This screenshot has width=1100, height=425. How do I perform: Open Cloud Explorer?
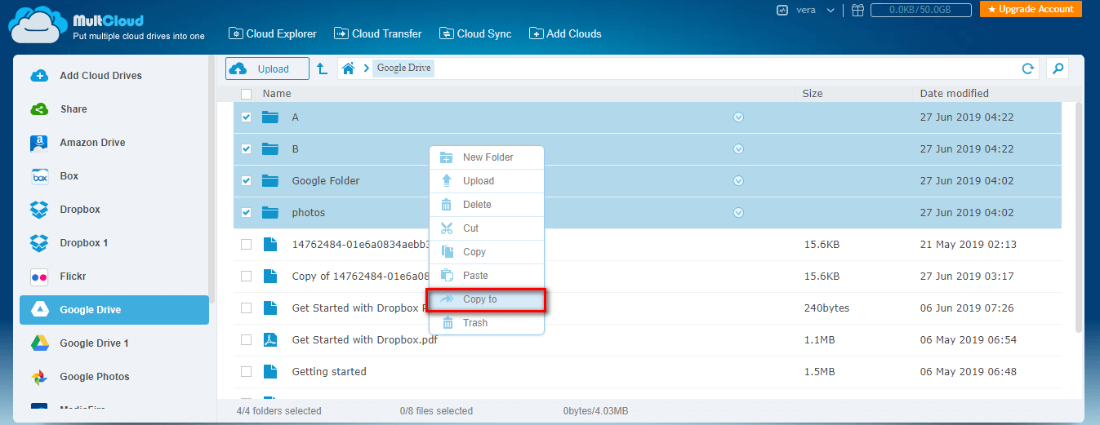point(272,33)
